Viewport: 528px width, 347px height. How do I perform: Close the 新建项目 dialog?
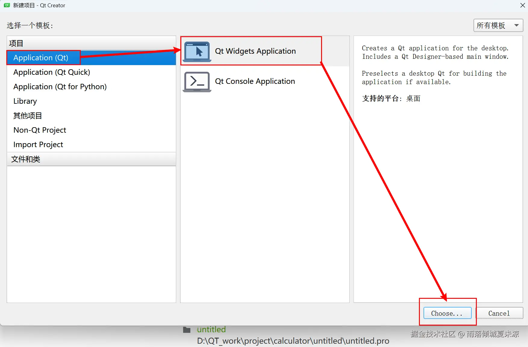(x=523, y=5)
